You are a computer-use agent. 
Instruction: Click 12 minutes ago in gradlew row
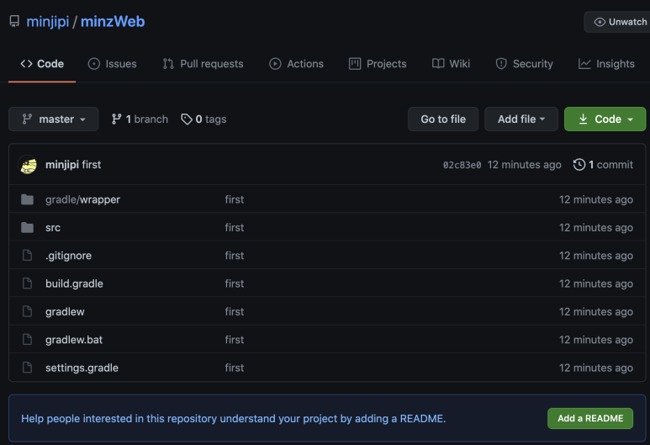[x=596, y=312]
